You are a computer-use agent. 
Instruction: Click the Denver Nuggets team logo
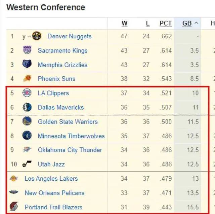tap(37, 36)
